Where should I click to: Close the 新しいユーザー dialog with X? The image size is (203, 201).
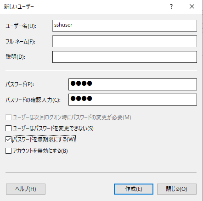[x=192, y=6]
